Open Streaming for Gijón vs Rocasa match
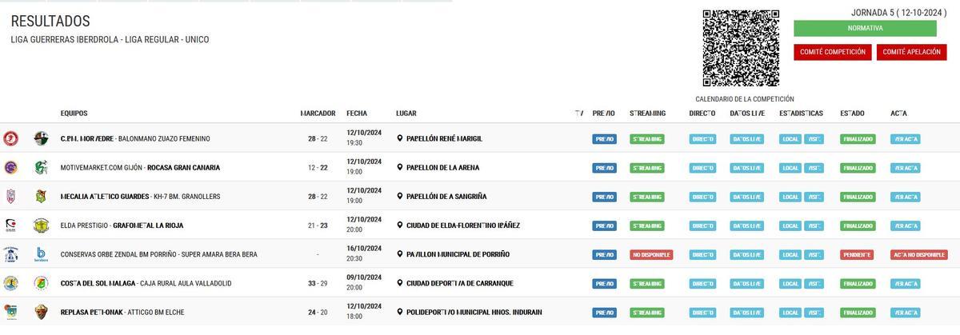Image resolution: width=960 pixels, height=335 pixels. [647, 168]
